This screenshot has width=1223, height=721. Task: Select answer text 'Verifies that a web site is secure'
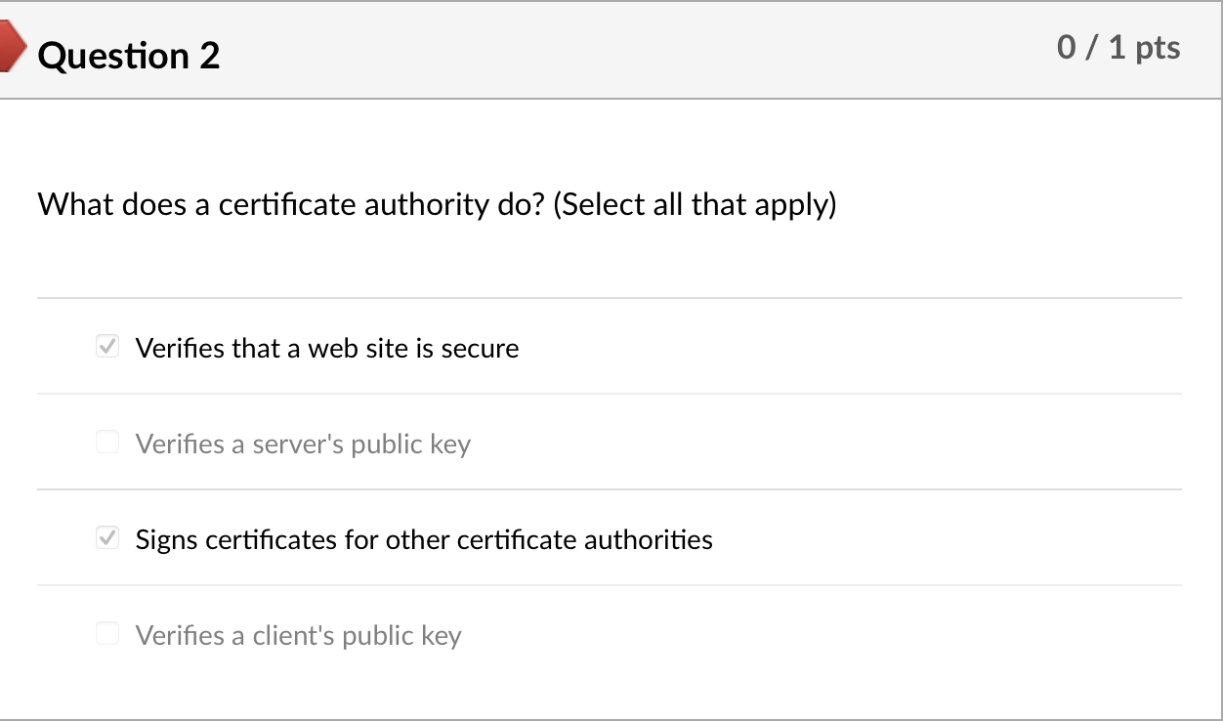326,348
